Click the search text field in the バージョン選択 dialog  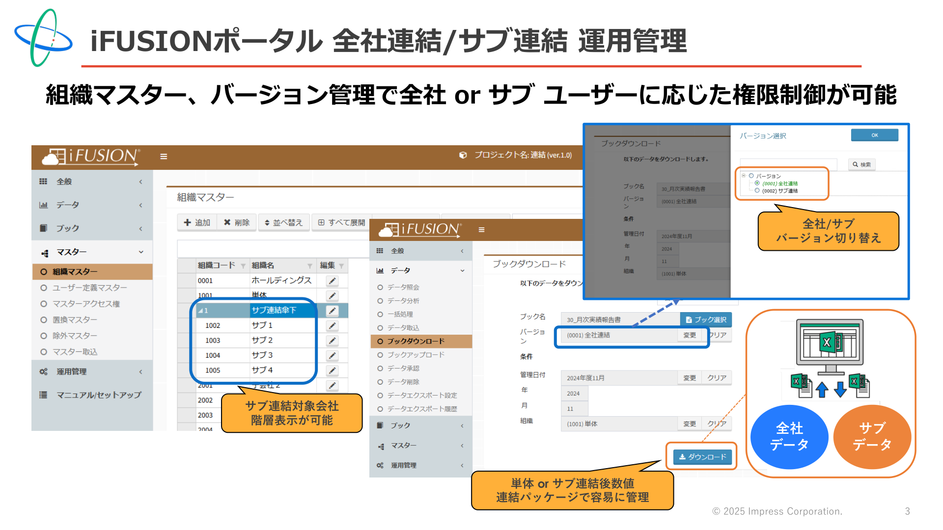point(789,164)
